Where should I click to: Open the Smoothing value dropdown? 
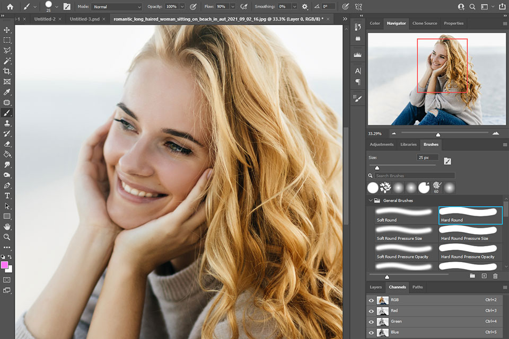[x=294, y=6]
